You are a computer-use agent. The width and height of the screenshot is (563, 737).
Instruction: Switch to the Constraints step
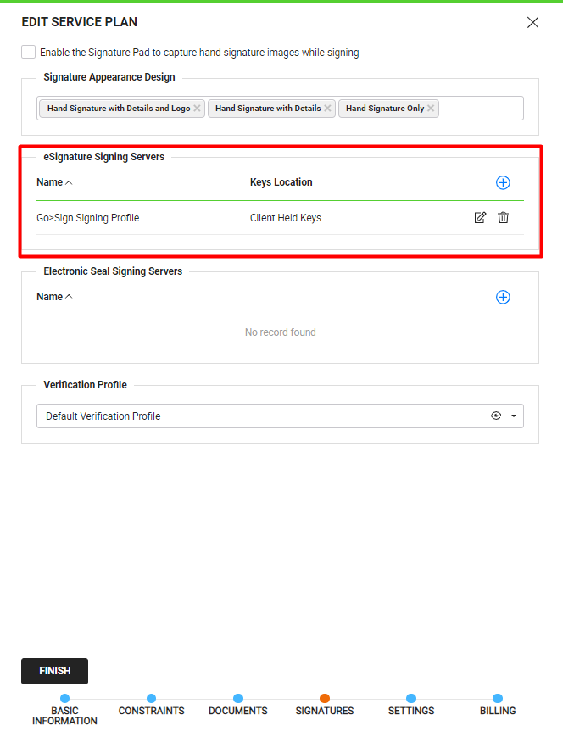coord(151,700)
